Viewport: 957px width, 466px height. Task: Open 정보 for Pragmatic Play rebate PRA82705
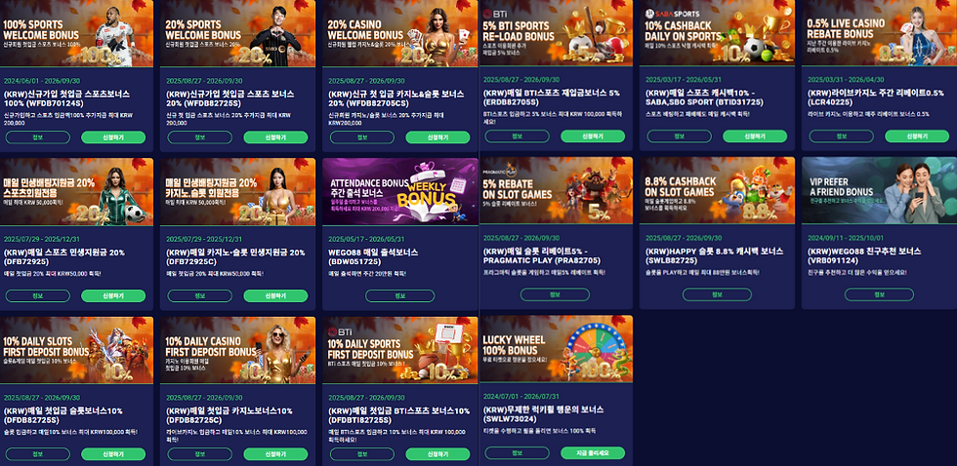pos(555,294)
